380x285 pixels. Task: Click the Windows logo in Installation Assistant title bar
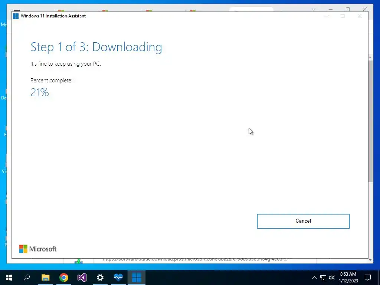[16, 16]
